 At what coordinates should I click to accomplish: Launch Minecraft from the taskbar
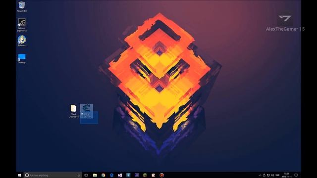145,175
